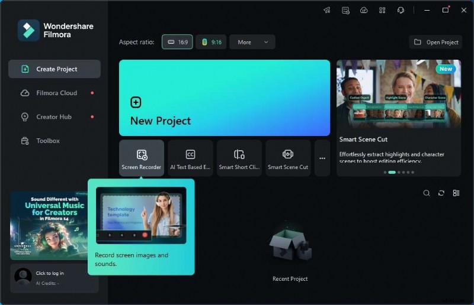Refresh the recent projects list

point(441,193)
